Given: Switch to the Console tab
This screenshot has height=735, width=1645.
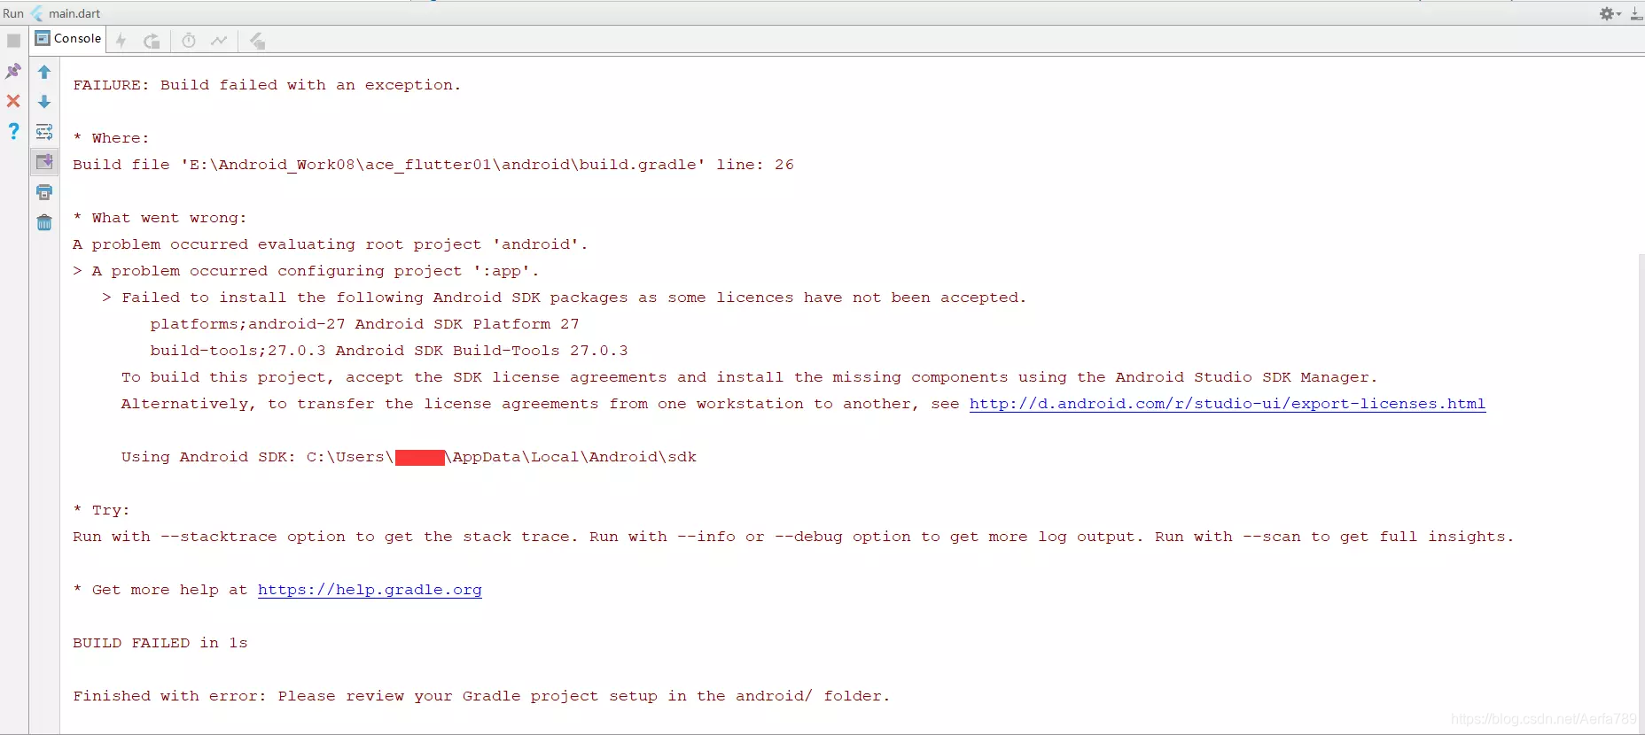Looking at the screenshot, I should tap(68, 39).
